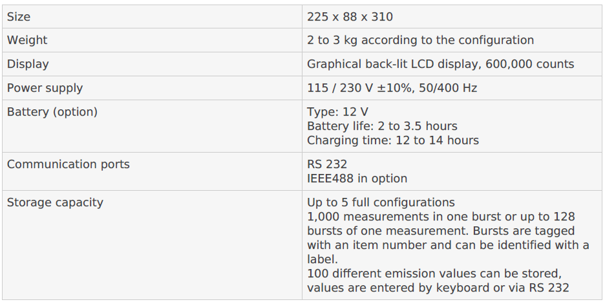Image resolution: width=605 pixels, height=302 pixels.
Task: Click the Power supply row label
Action: pos(45,88)
